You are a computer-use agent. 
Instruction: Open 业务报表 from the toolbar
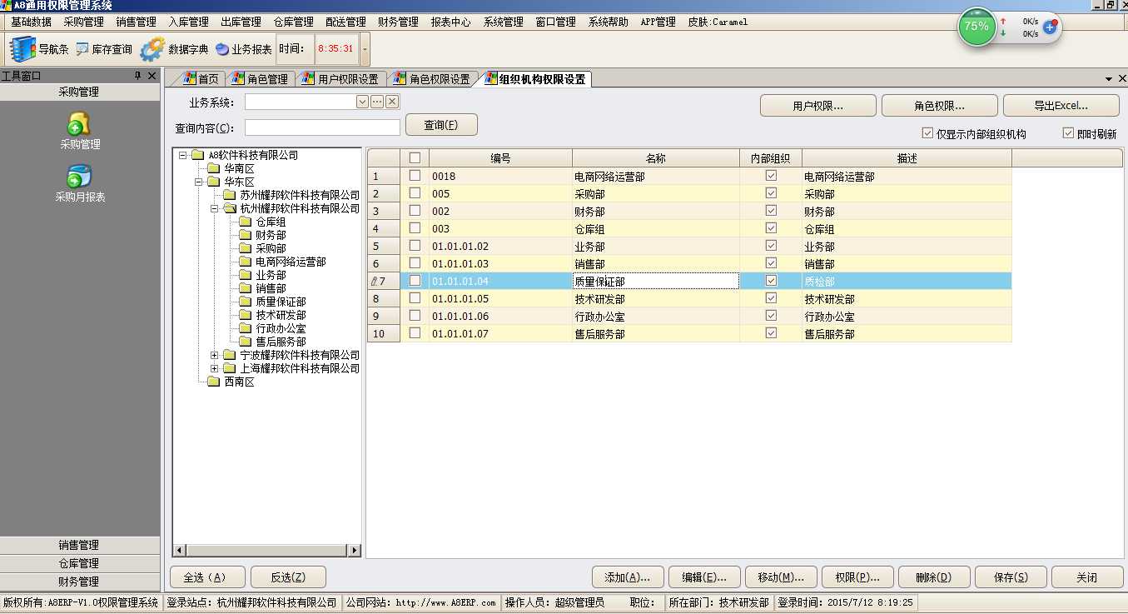[x=243, y=49]
